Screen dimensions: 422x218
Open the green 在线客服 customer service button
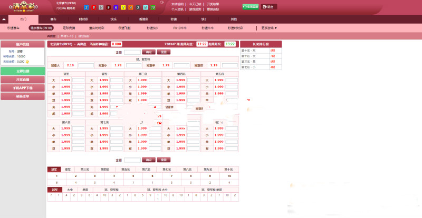point(250,7)
